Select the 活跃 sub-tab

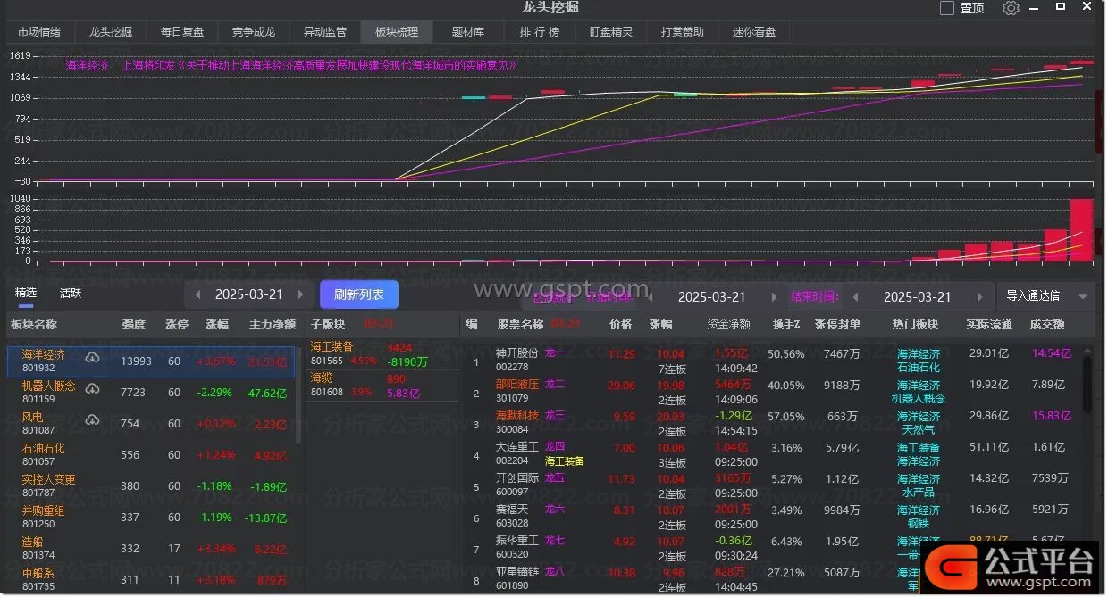point(71,293)
